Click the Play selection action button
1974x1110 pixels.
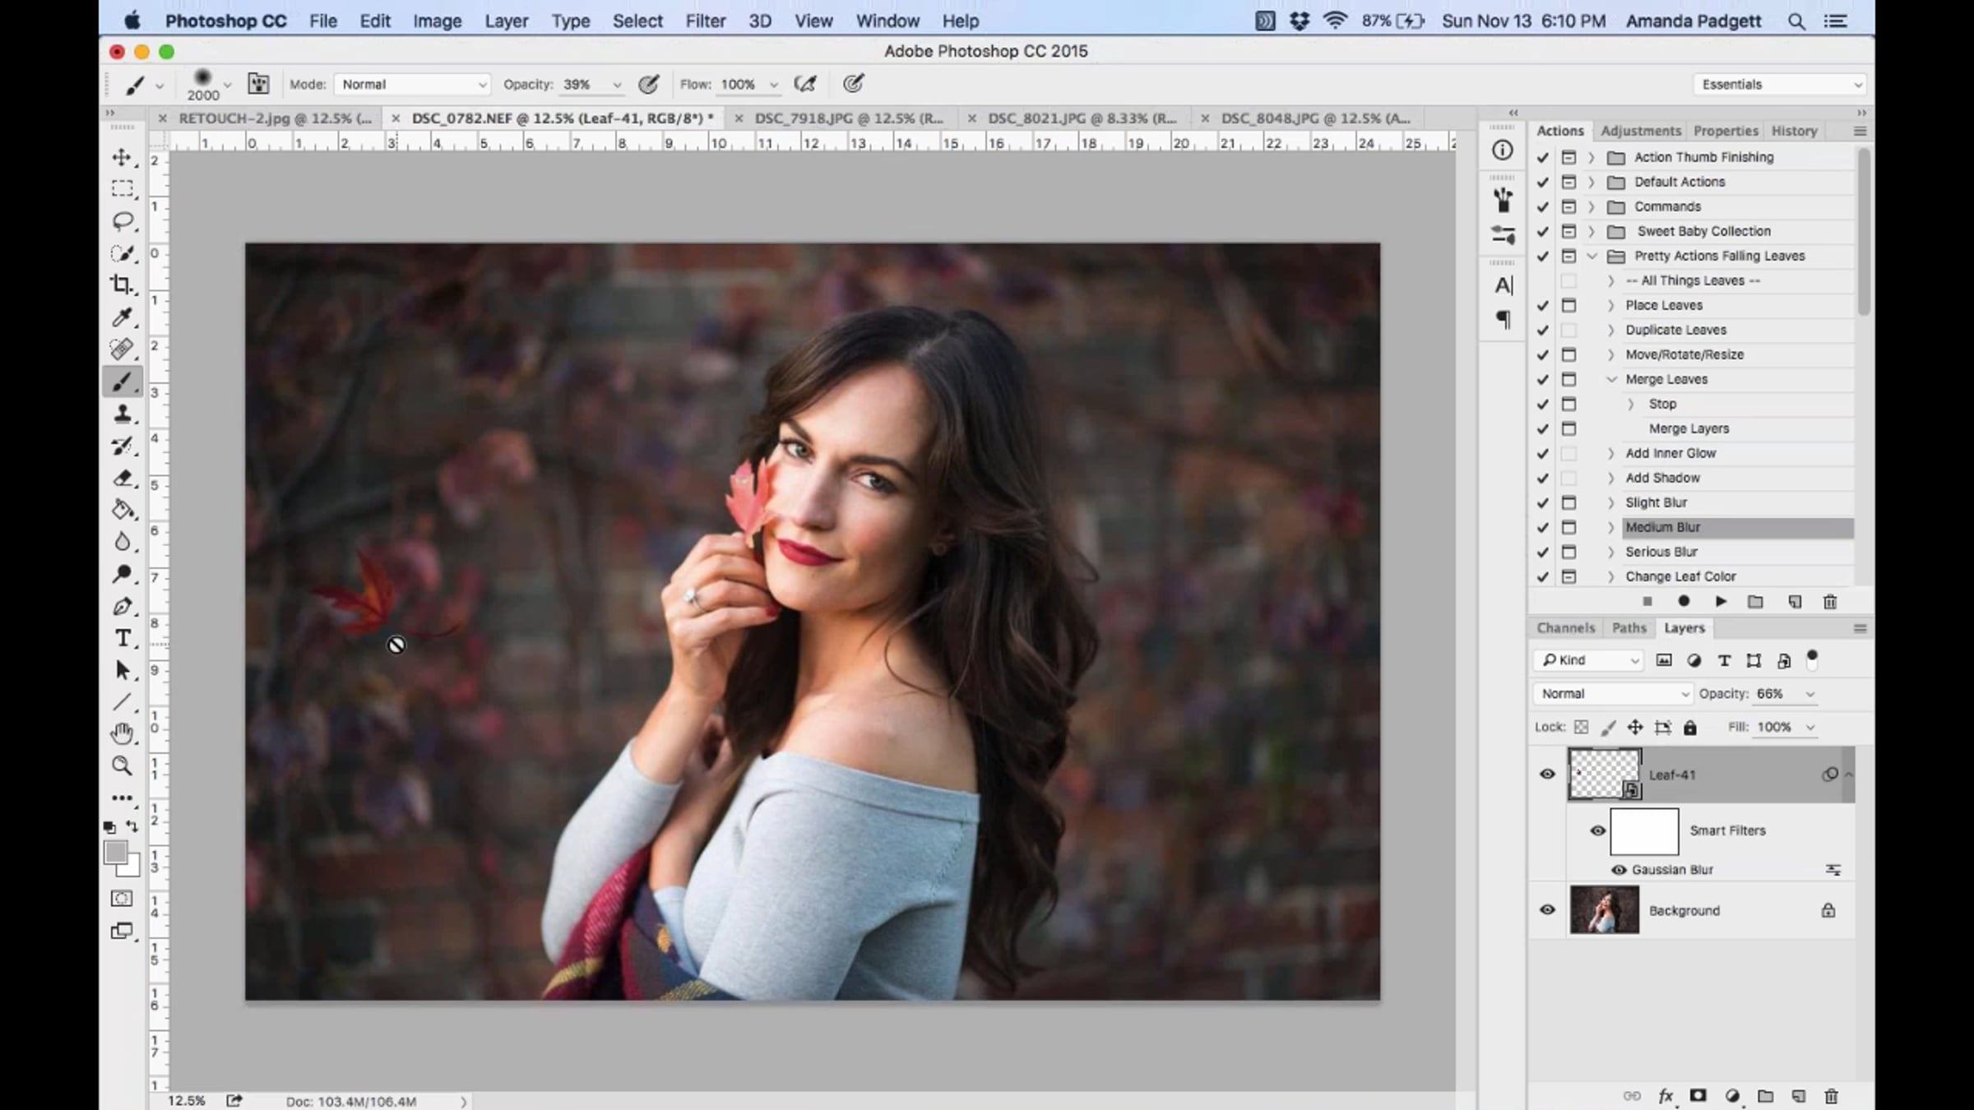[x=1720, y=602]
